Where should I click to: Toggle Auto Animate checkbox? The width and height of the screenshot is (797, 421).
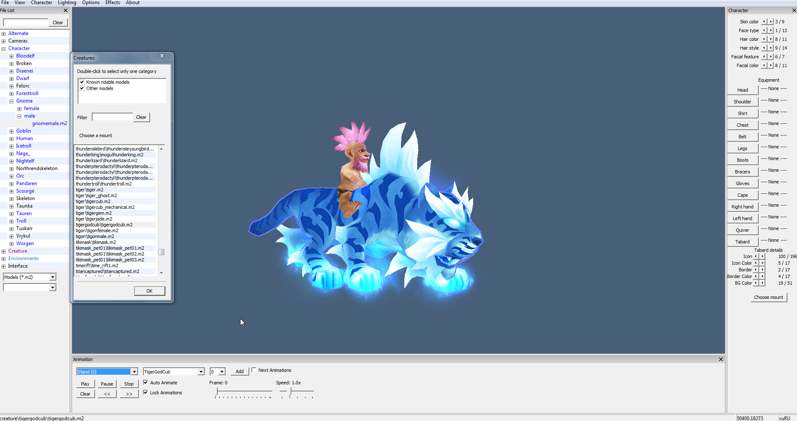tap(145, 382)
